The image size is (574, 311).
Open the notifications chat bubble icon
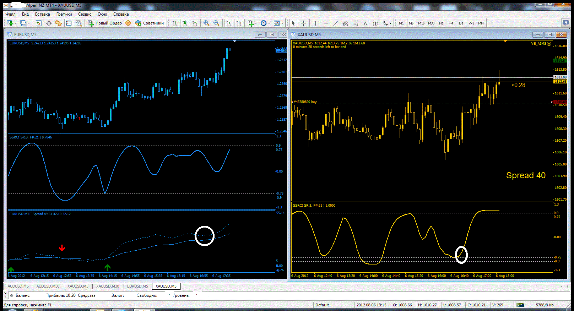click(x=566, y=23)
